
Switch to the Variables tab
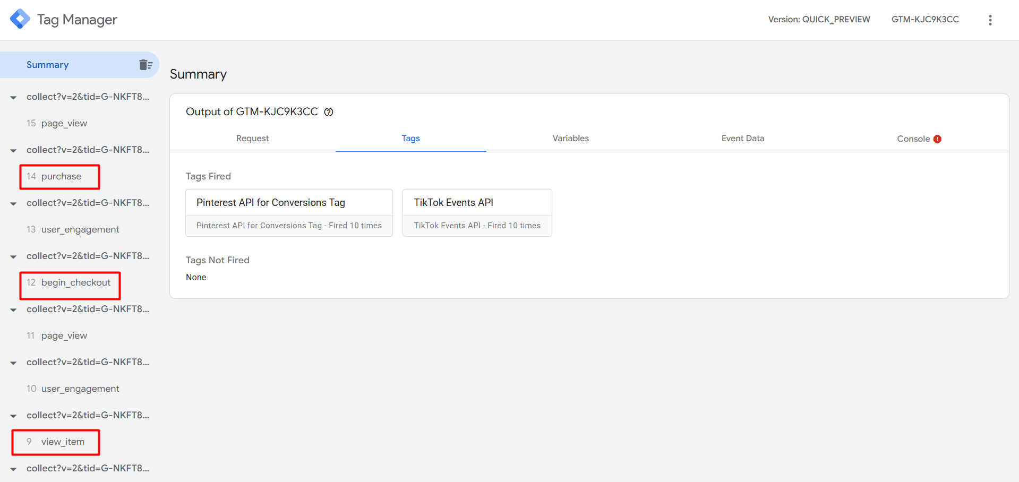click(x=570, y=139)
